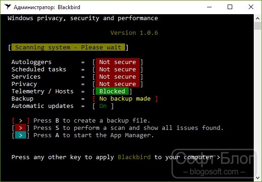The height and width of the screenshot is (182, 262).
Task: Click the teal arrow marker for App Manager
Action: pos(21,135)
